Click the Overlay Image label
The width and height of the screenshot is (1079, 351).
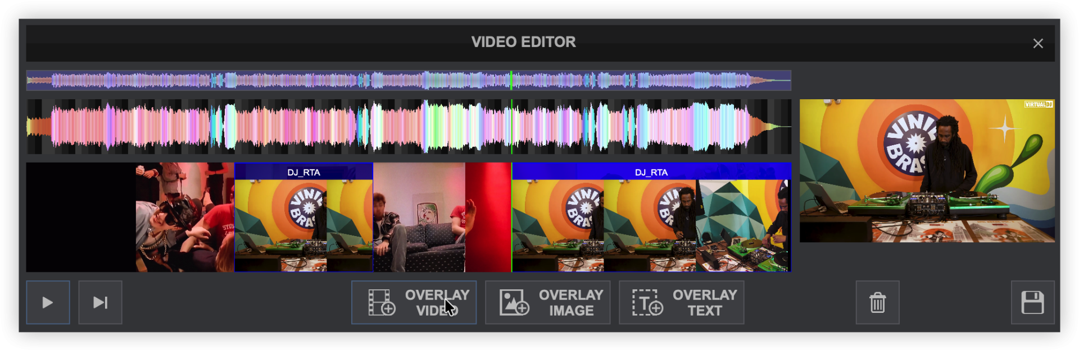tap(571, 303)
